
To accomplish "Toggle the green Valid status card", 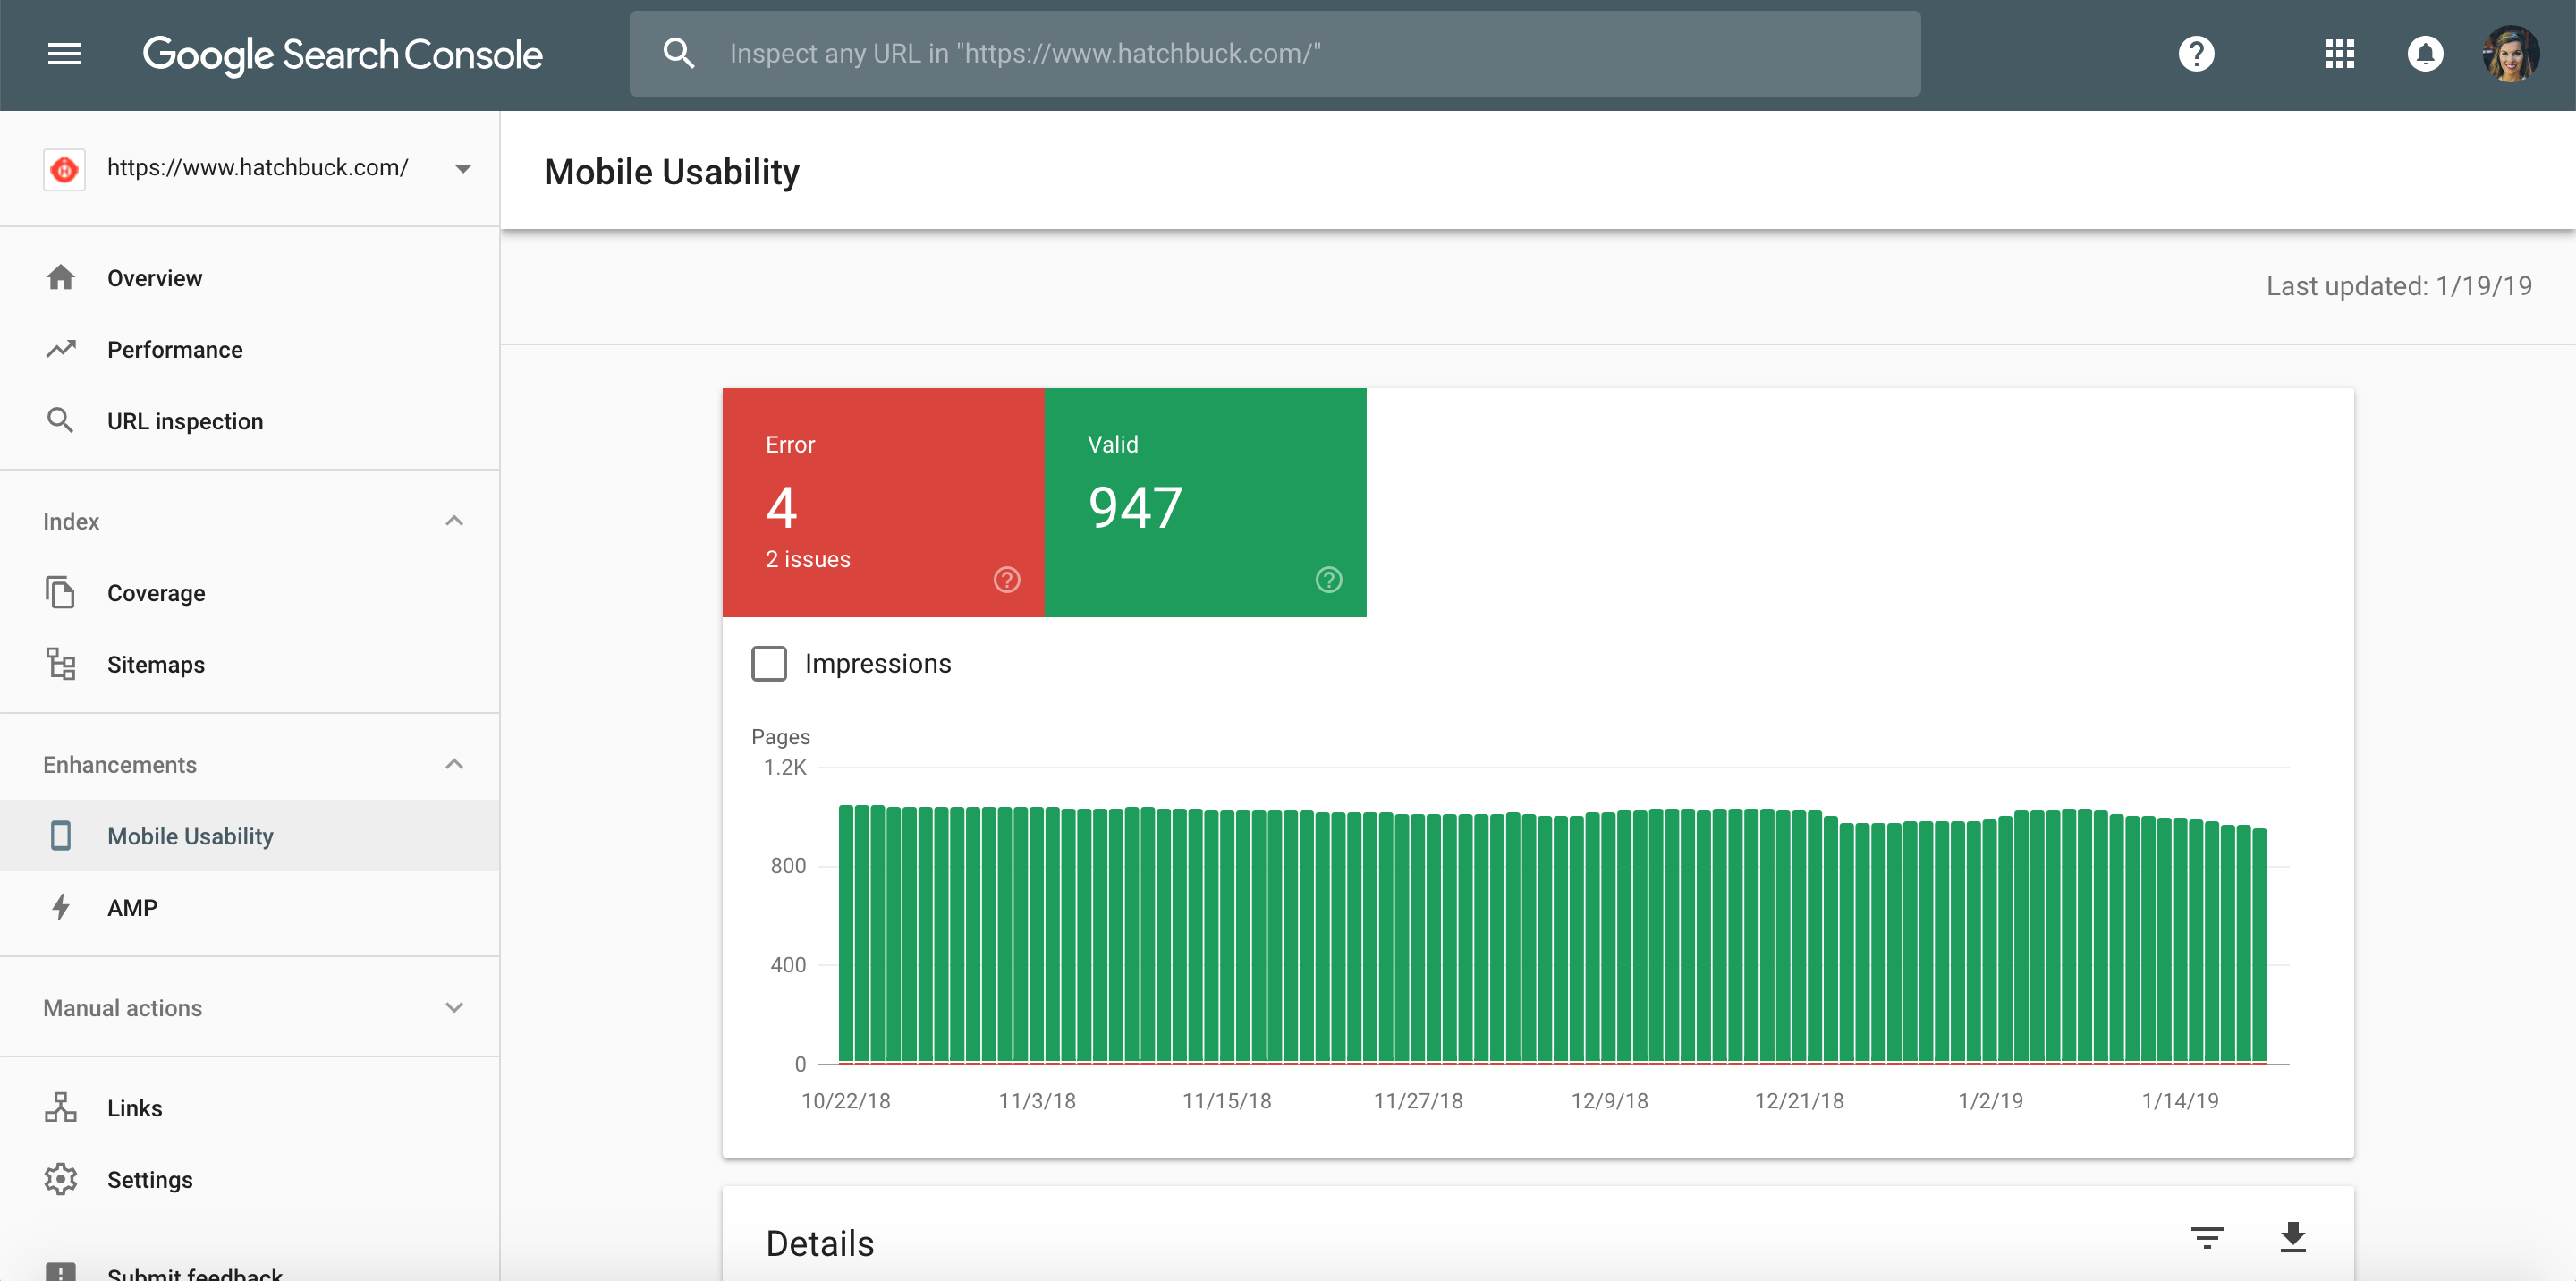I will [1205, 502].
